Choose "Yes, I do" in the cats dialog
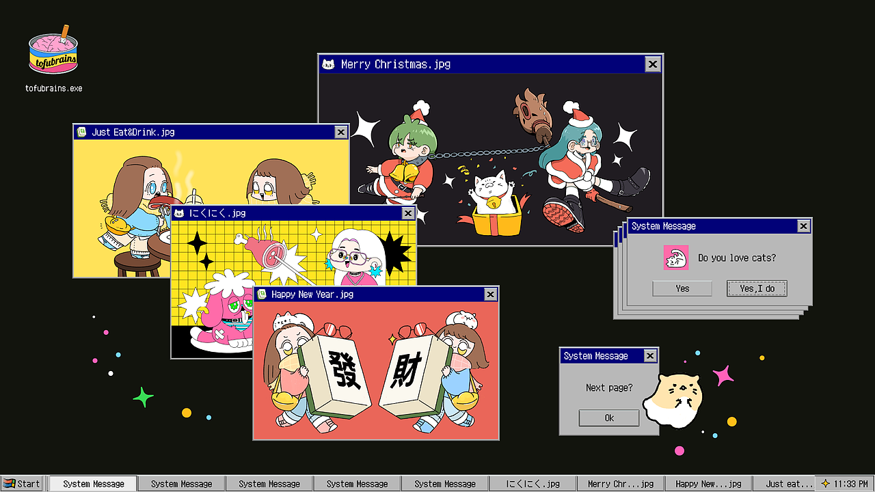The width and height of the screenshot is (875, 492). [757, 288]
